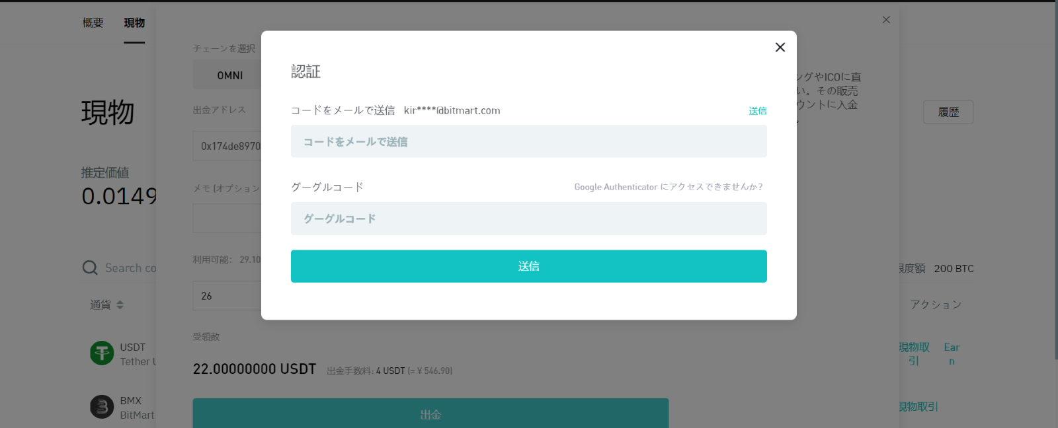Click the withdrawal address field 0x174de8970
This screenshot has width=1058, height=428.
(x=227, y=146)
